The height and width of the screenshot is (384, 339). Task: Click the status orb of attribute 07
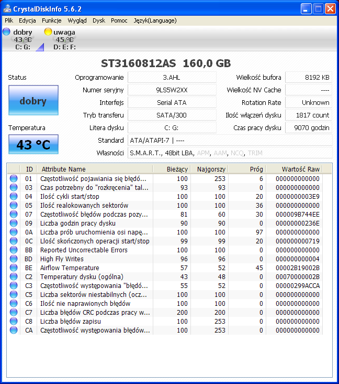click(14, 214)
